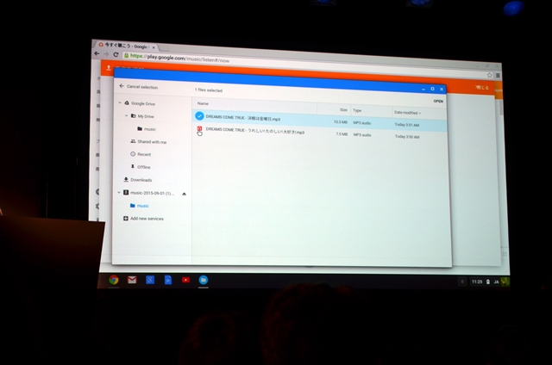This screenshot has height=365, width=552.
Task: Reload the Google Play Music page
Action: click(116, 54)
